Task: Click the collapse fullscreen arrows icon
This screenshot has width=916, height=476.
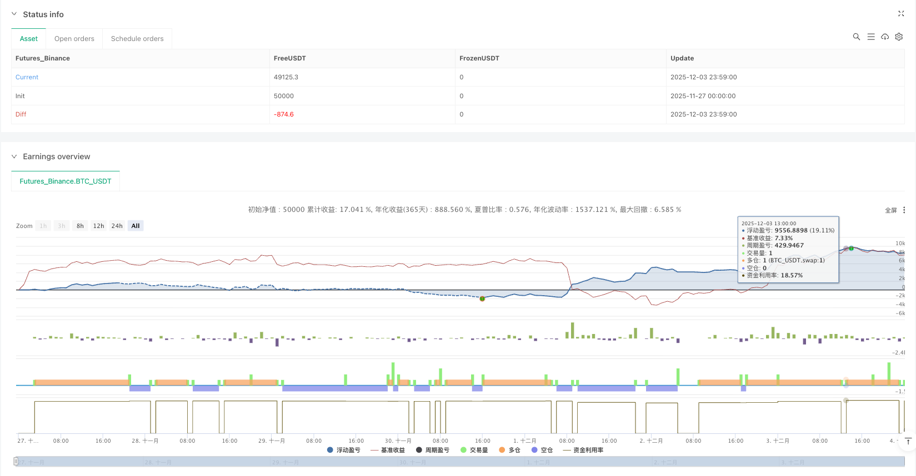Action: (x=901, y=14)
